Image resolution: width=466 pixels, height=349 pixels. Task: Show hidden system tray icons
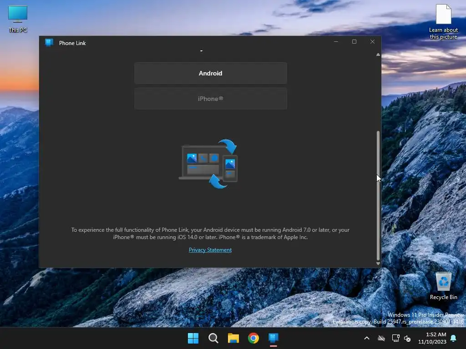pyautogui.click(x=367, y=338)
